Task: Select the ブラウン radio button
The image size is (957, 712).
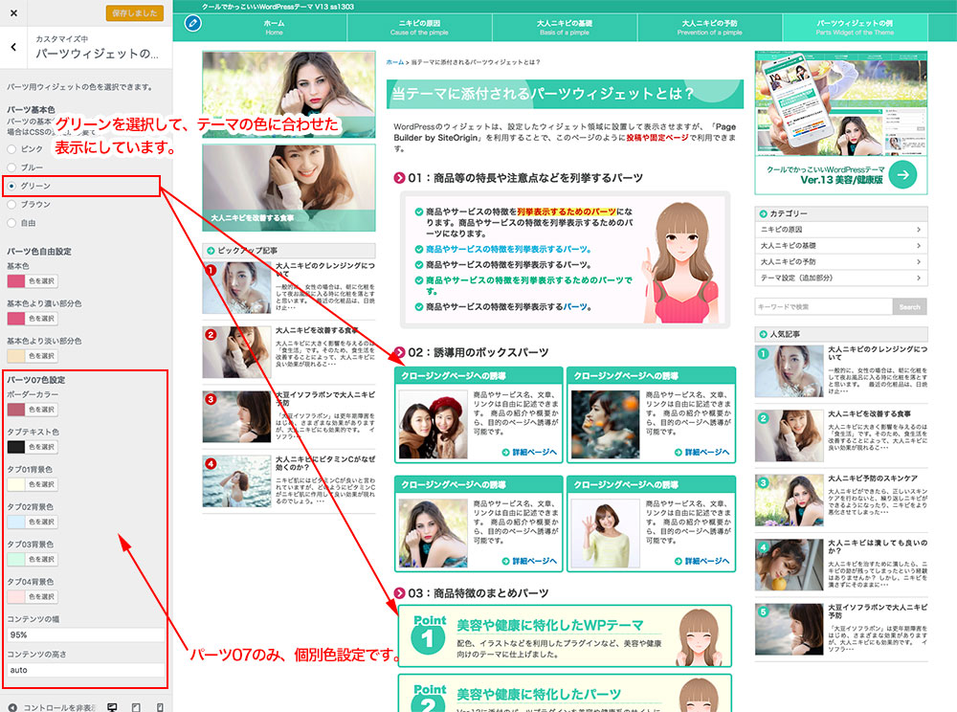Action: [x=11, y=205]
